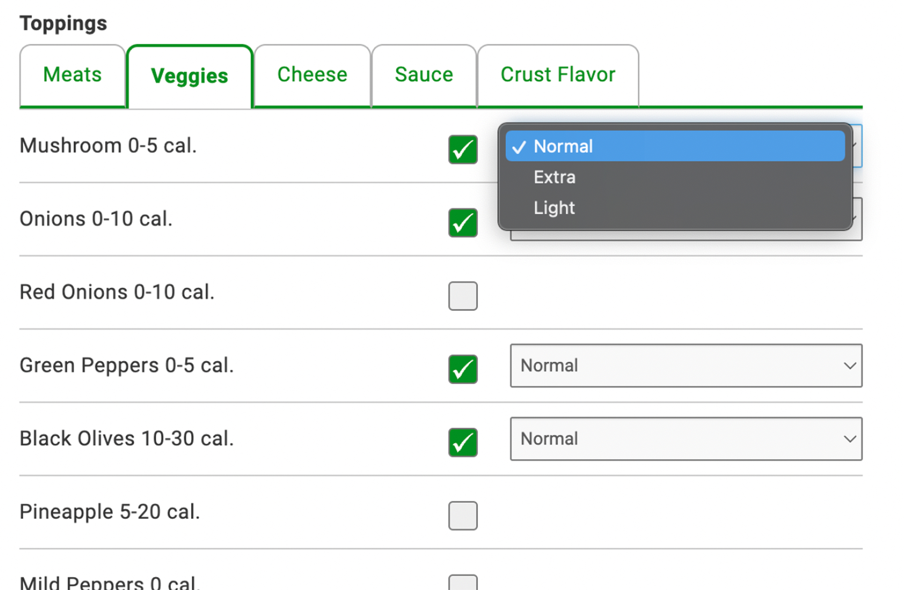Open the Cheese toppings tab
904x590 pixels.
[x=312, y=75]
